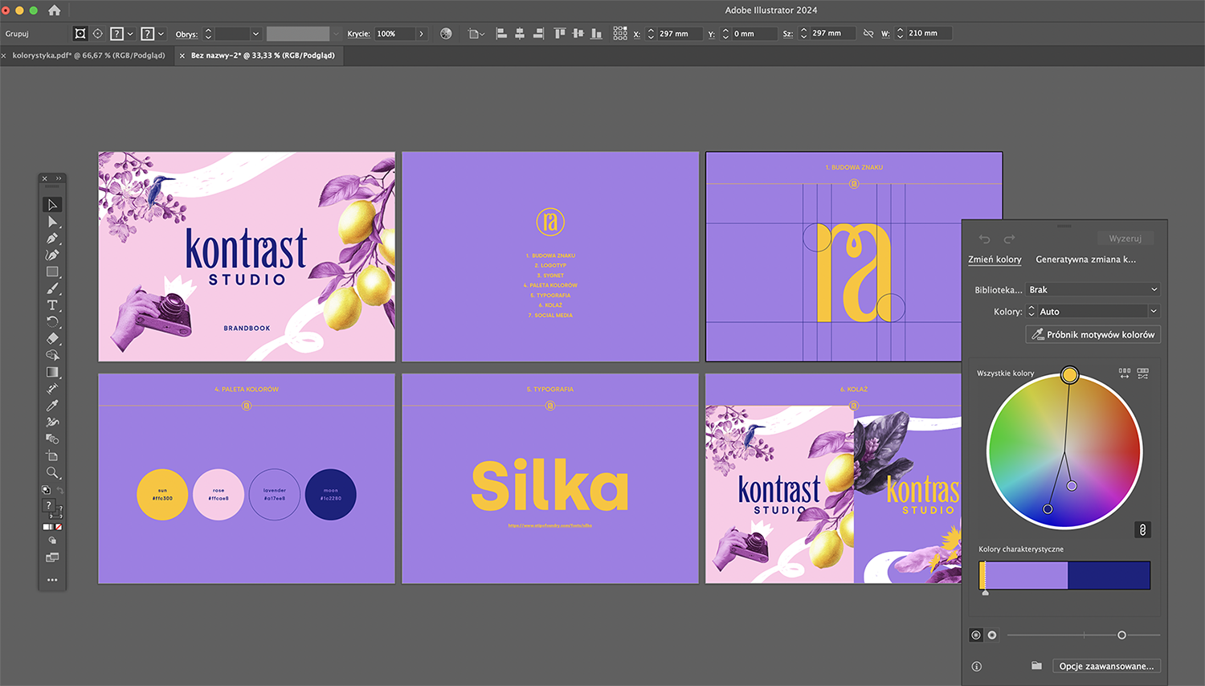Open Opcje zaawansowane button
This screenshot has height=686, width=1205.
(x=1105, y=666)
